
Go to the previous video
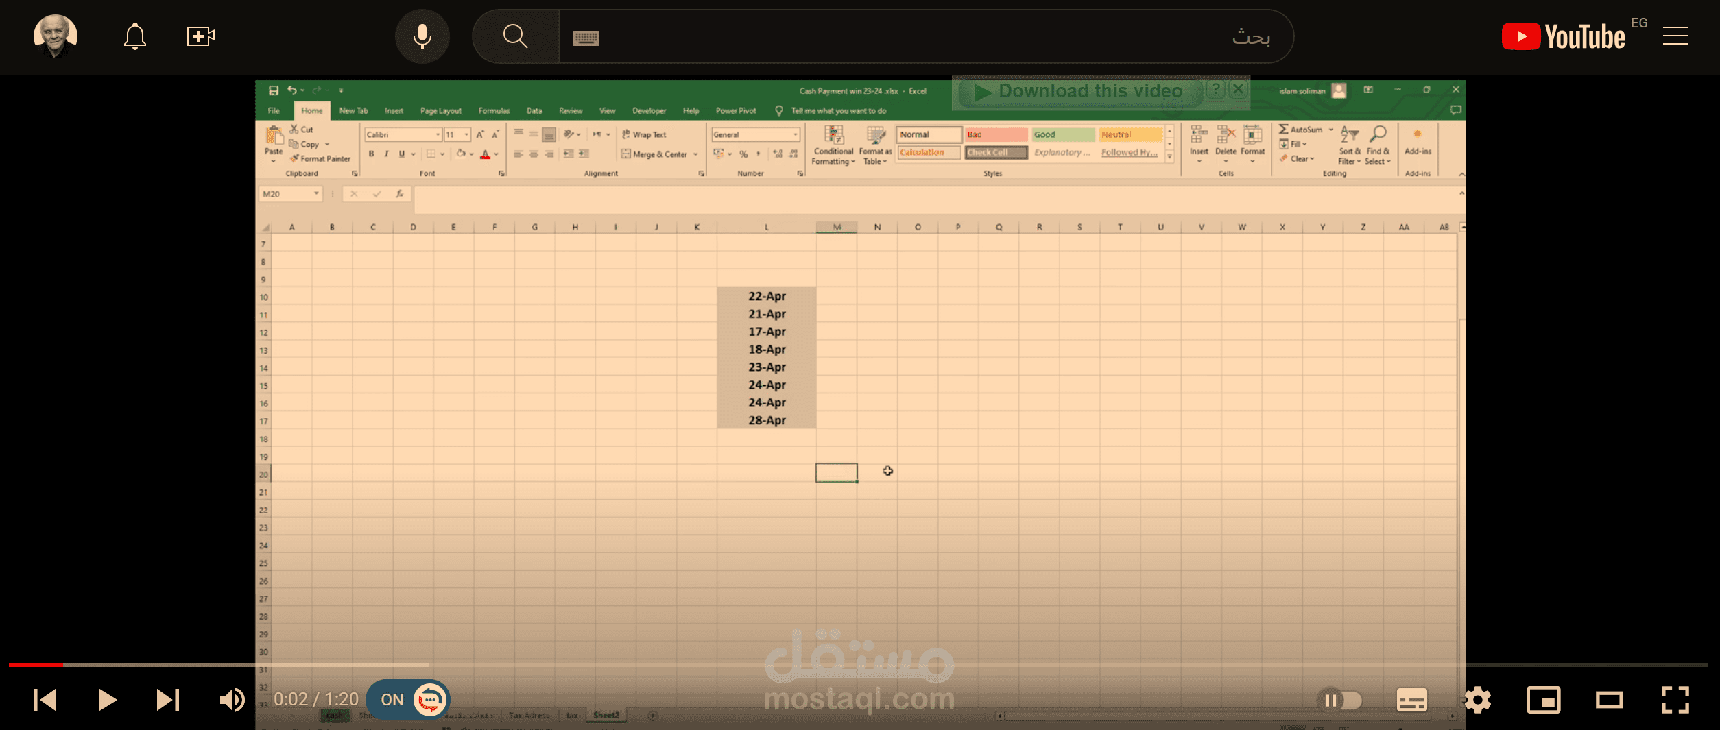point(45,700)
